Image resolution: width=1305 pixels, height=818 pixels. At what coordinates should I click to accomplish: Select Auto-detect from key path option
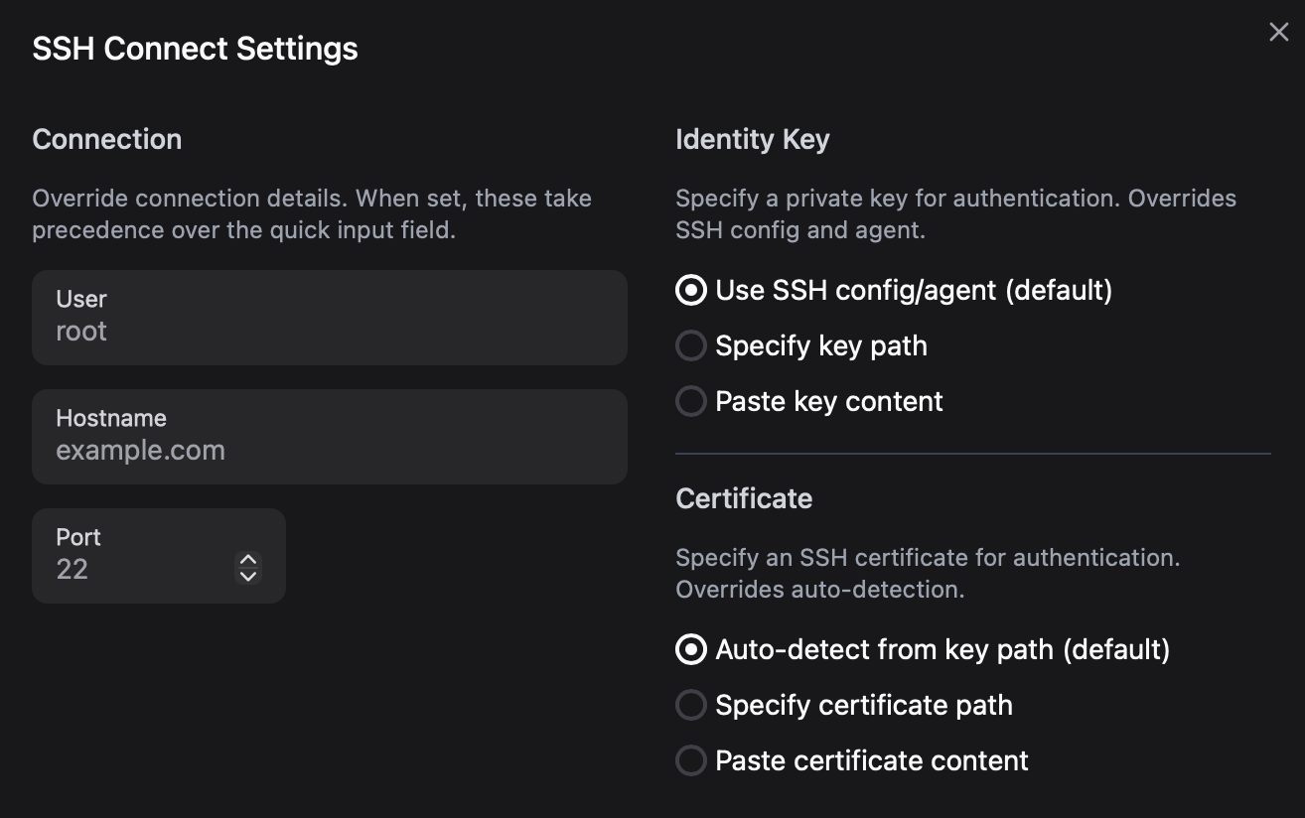[x=690, y=649]
